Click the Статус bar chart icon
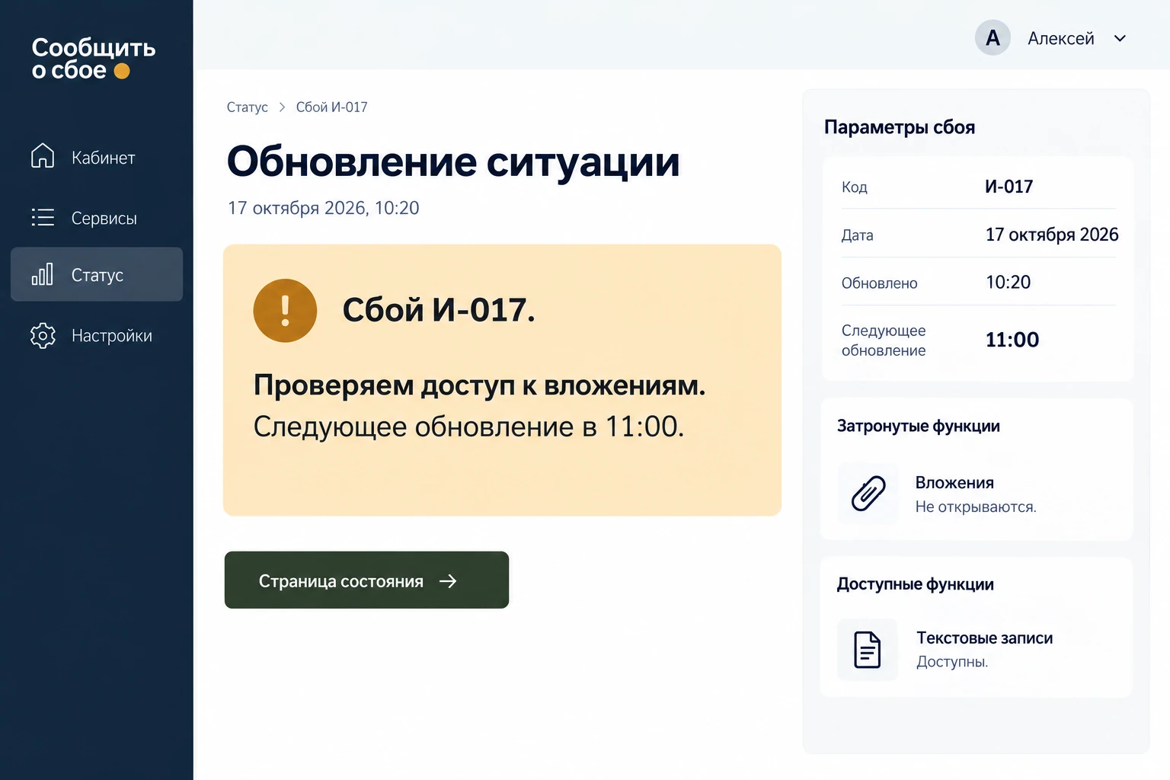 click(x=43, y=274)
